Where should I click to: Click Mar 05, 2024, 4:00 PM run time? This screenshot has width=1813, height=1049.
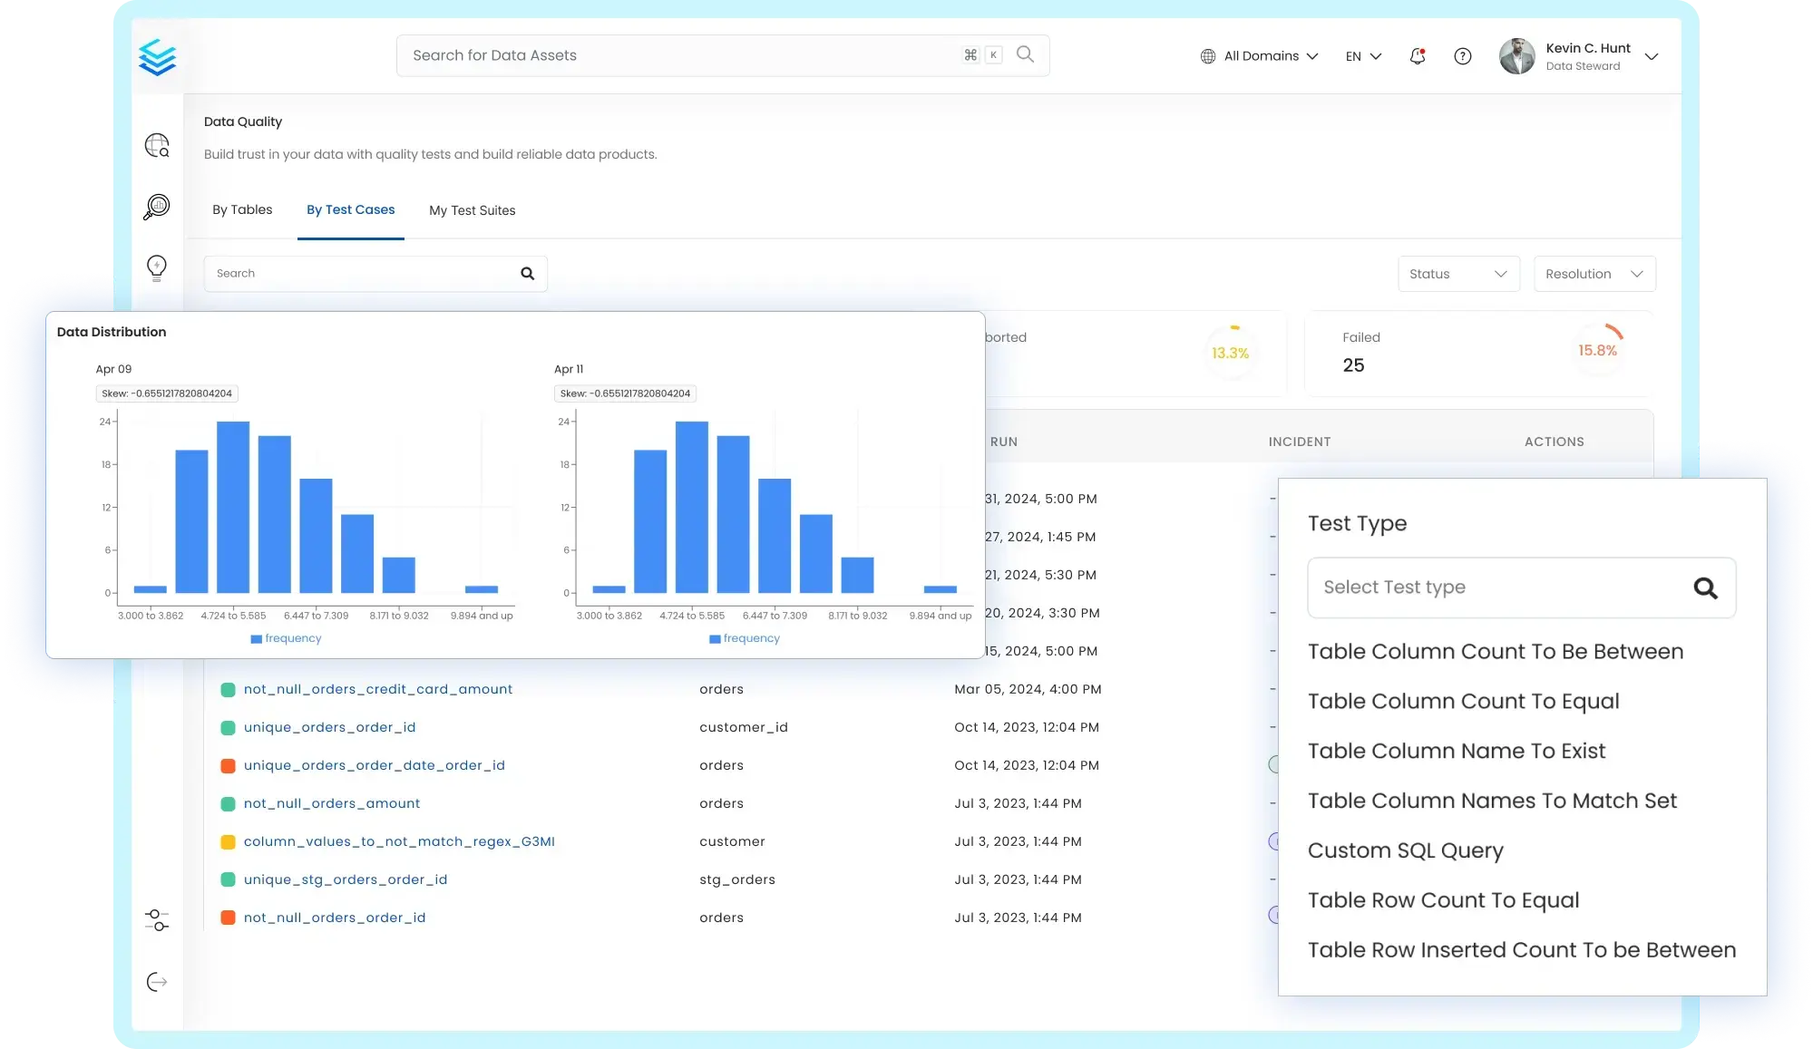pyautogui.click(x=1028, y=689)
